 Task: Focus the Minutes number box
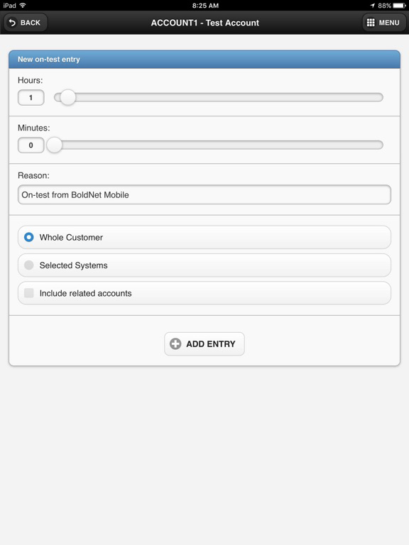pos(31,145)
